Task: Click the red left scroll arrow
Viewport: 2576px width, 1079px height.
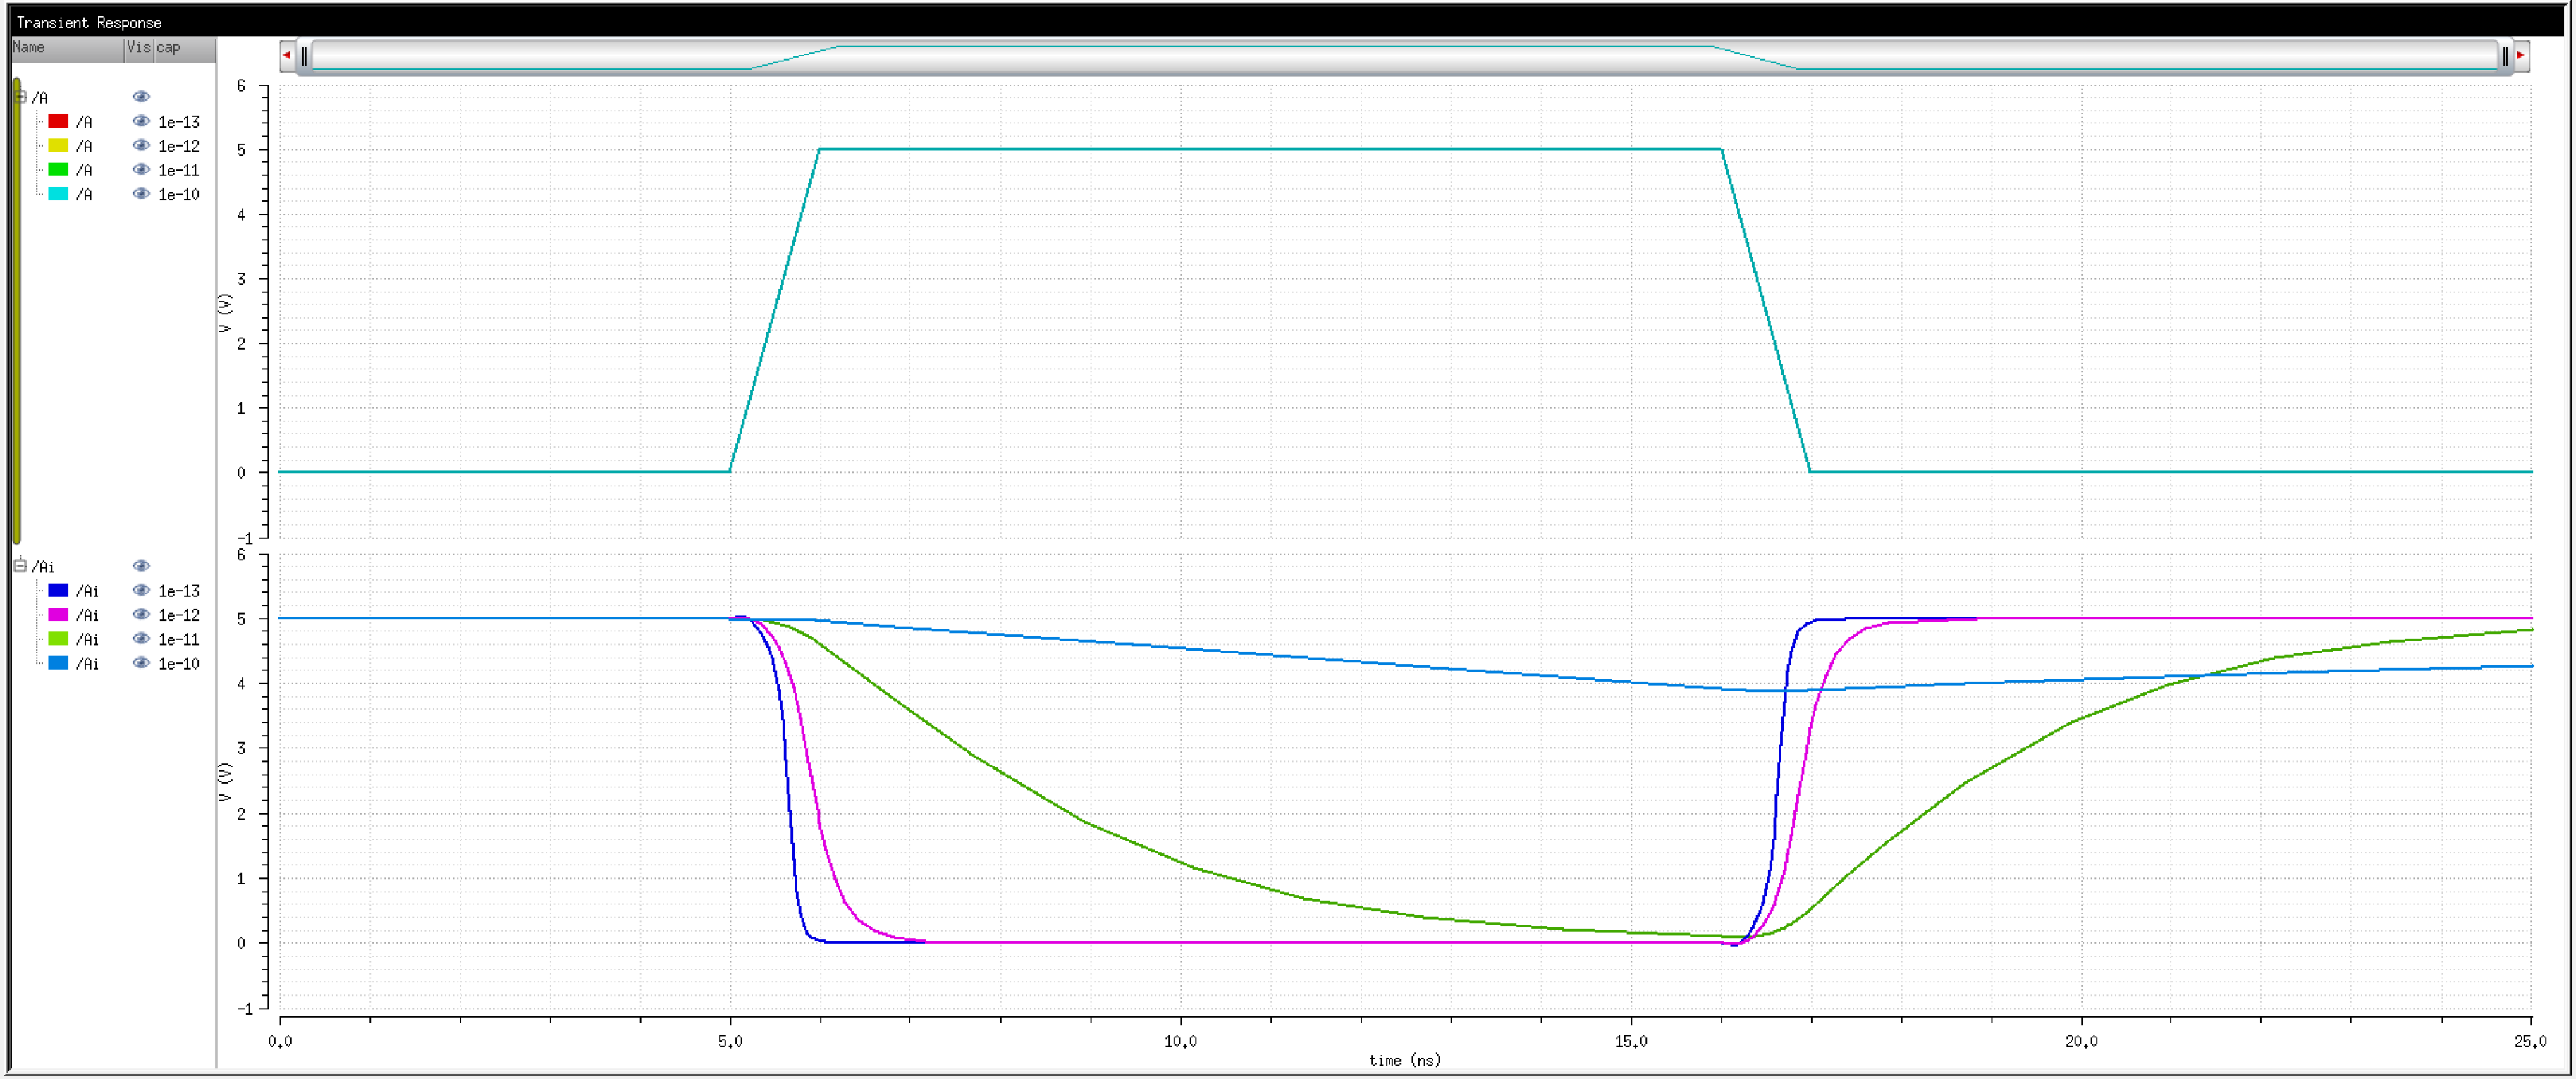Action: [287, 55]
